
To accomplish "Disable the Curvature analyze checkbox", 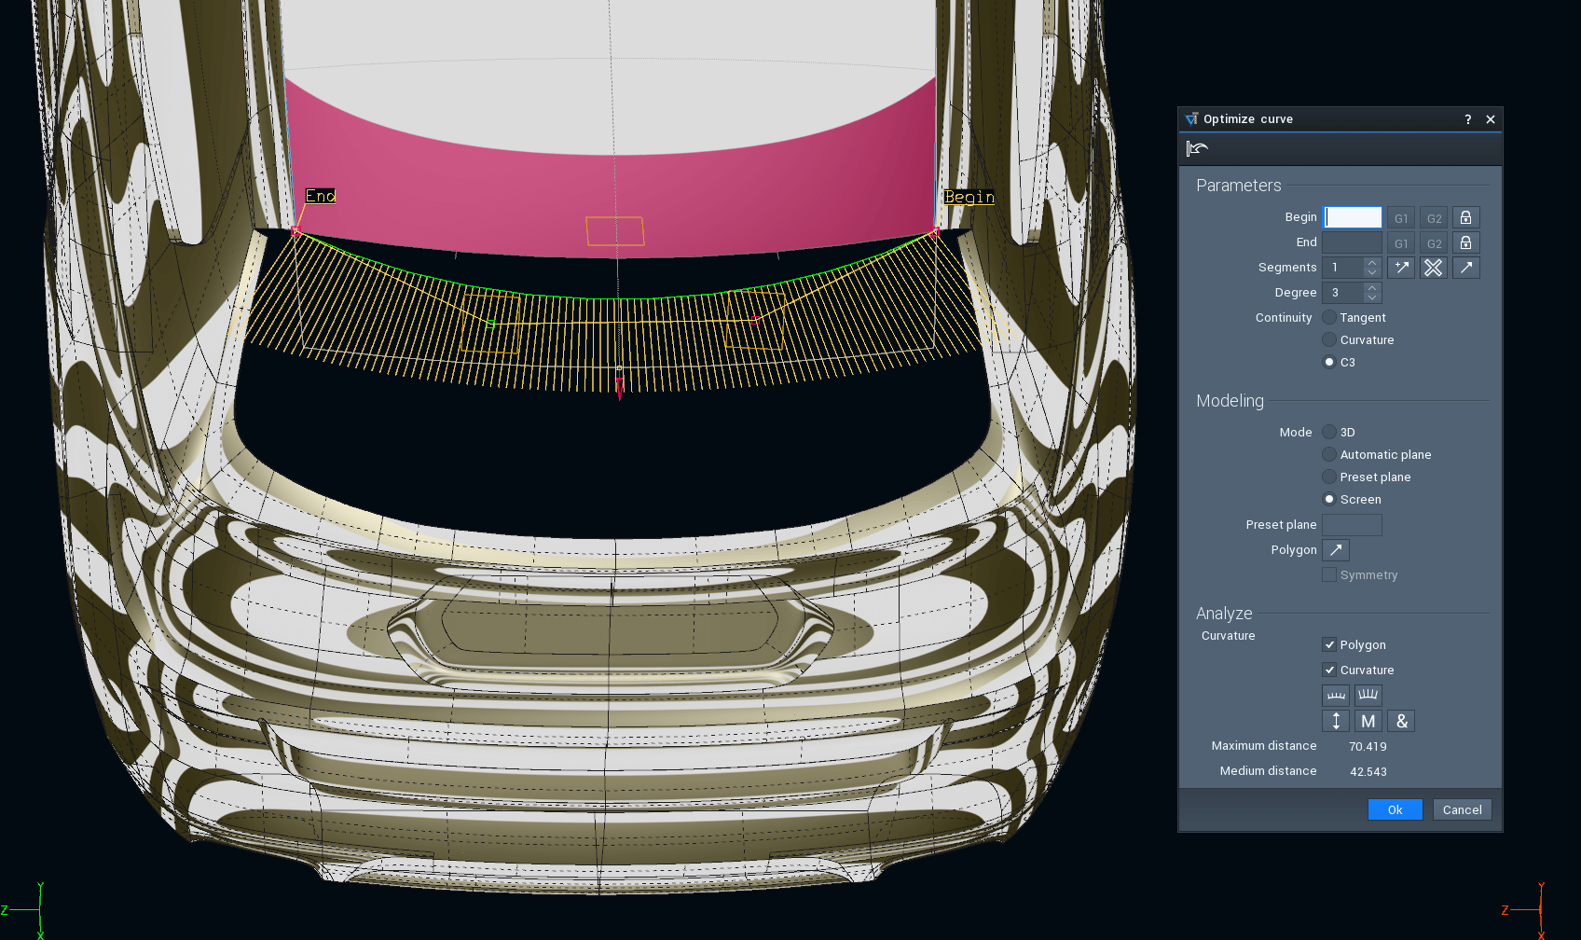I will (x=1329, y=670).
